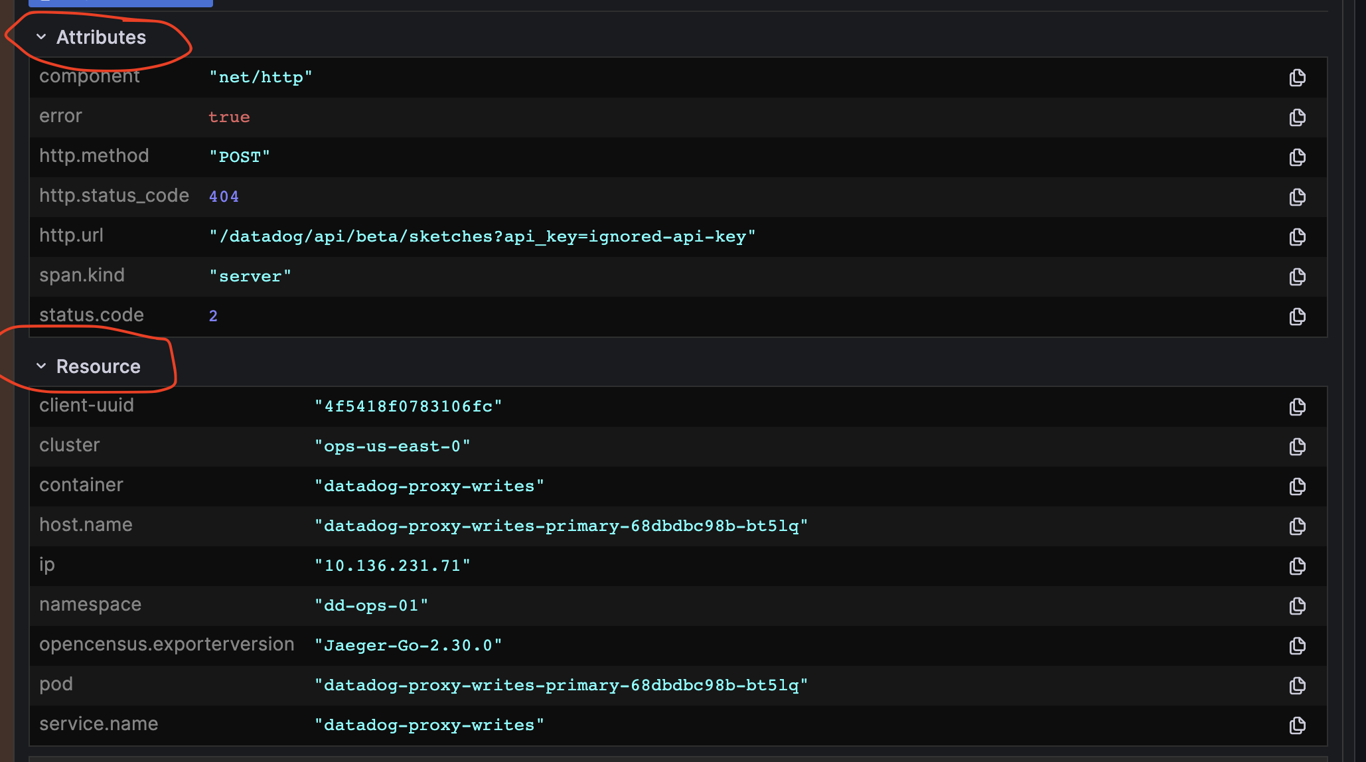The height and width of the screenshot is (762, 1366).
Task: Copy the http.status_code value 404
Action: 1297,197
